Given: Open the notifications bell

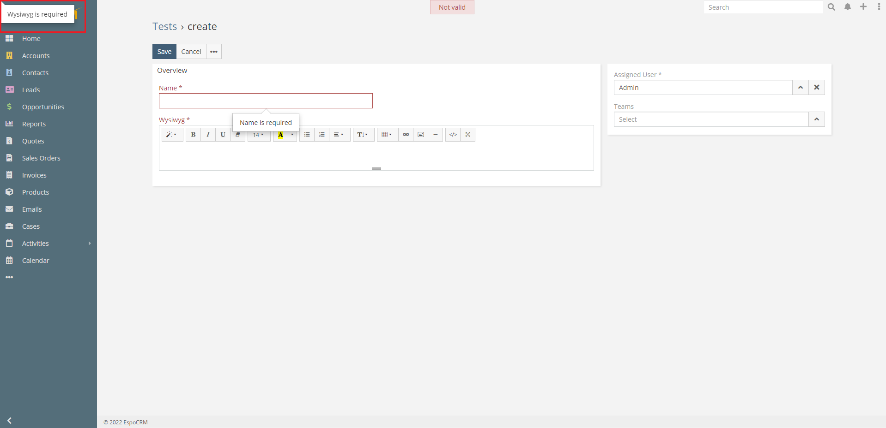Looking at the screenshot, I should tap(847, 7).
